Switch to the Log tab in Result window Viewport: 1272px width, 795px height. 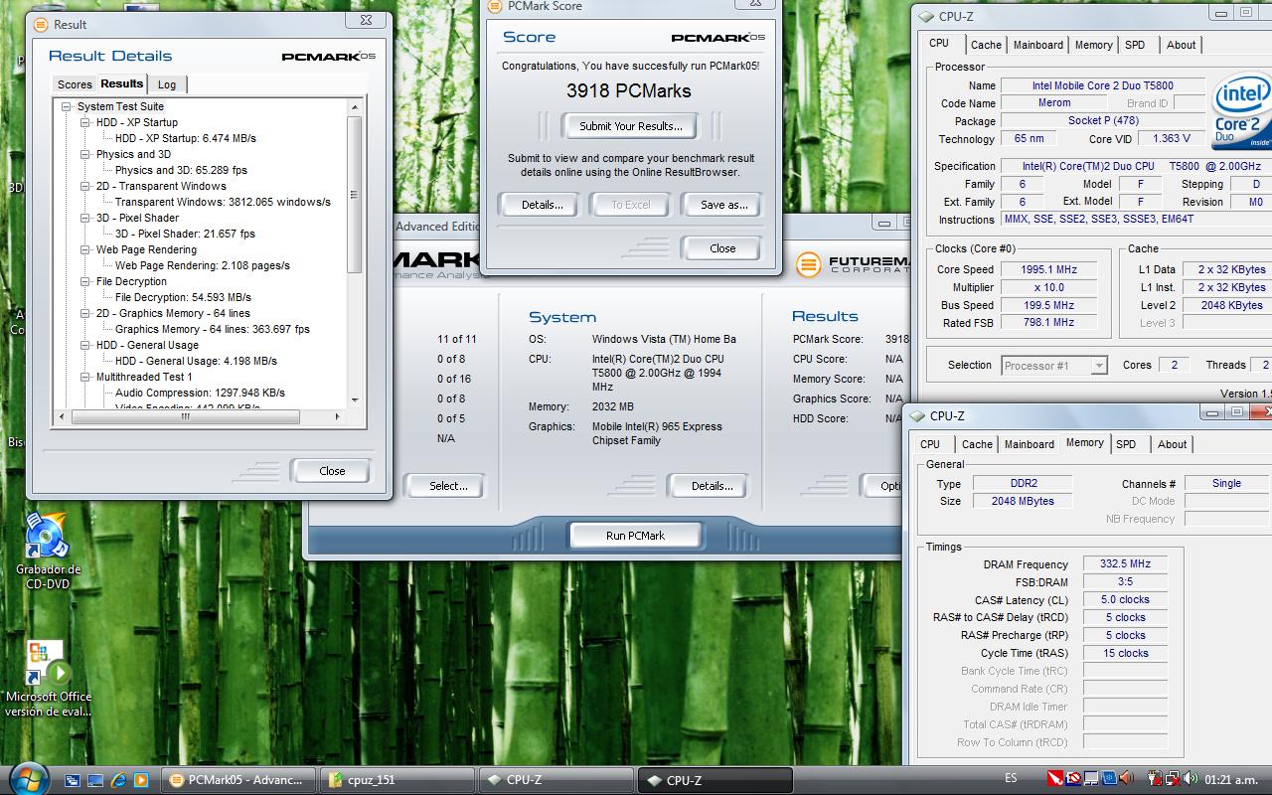167,85
